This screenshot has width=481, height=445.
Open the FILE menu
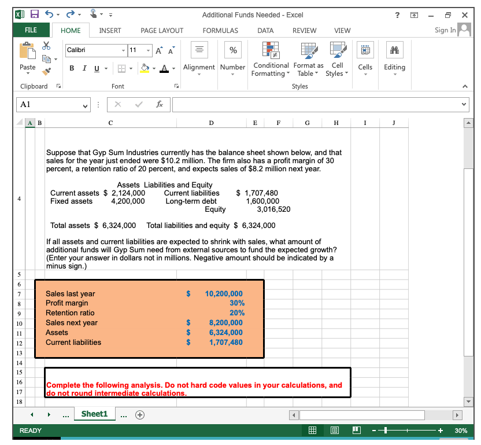pyautogui.click(x=31, y=30)
